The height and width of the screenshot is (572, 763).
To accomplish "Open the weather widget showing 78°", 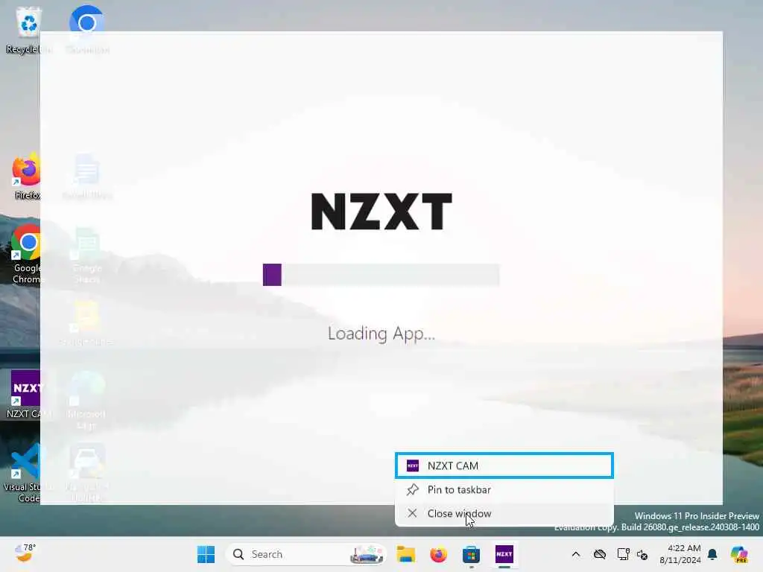I will pos(25,553).
